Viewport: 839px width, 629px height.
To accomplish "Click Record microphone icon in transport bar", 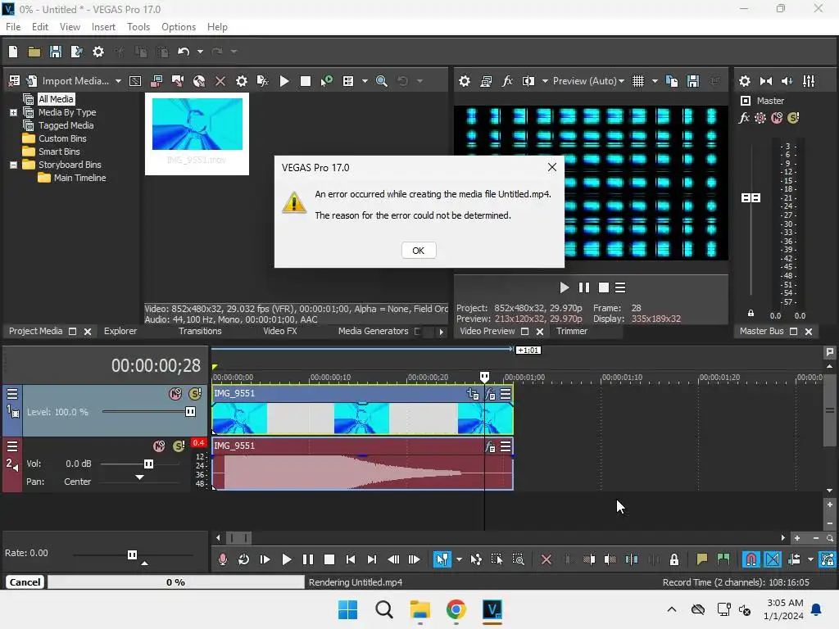I will pos(223,559).
